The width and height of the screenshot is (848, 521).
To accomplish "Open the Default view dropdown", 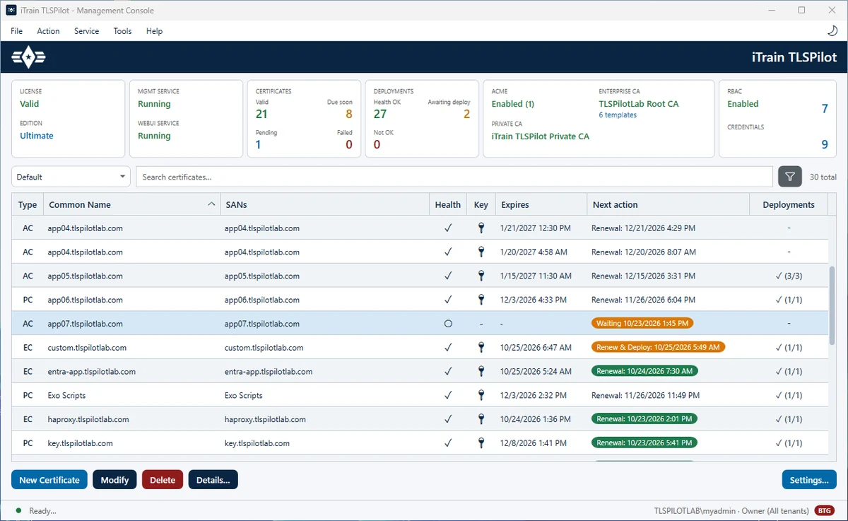I will [x=71, y=177].
